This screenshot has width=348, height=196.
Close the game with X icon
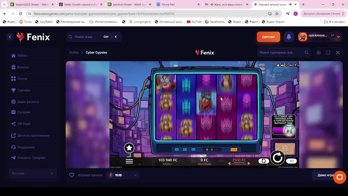click(x=338, y=53)
